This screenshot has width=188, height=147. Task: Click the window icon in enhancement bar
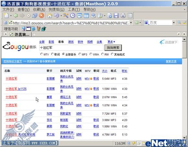pos(28,29)
